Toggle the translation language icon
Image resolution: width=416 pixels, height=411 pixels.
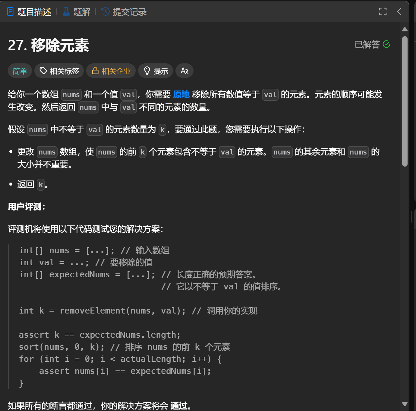coord(184,71)
